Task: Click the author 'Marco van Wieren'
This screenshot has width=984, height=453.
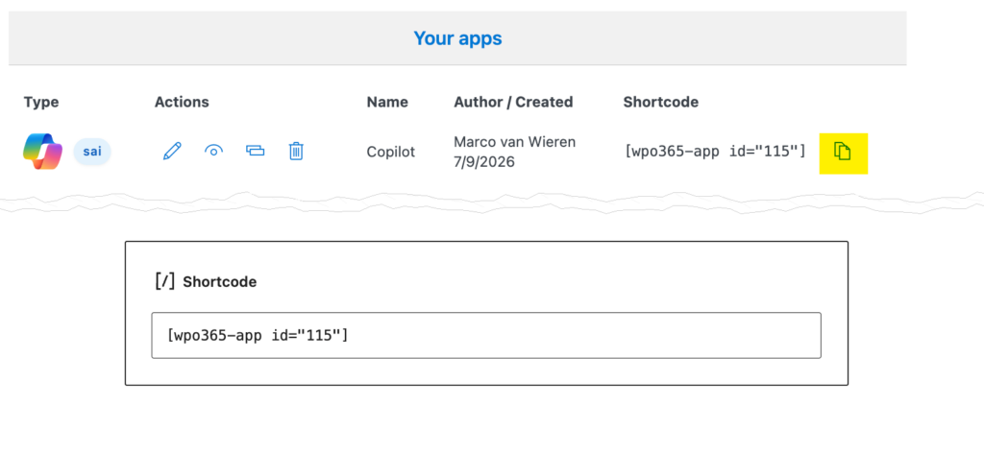Action: pyautogui.click(x=515, y=142)
